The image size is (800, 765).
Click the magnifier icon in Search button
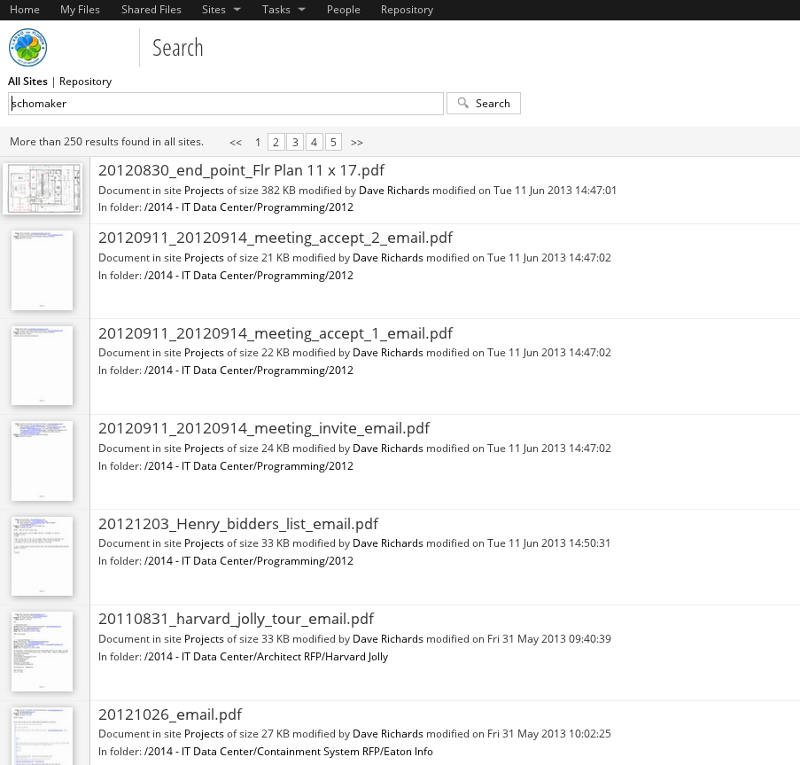pos(462,103)
